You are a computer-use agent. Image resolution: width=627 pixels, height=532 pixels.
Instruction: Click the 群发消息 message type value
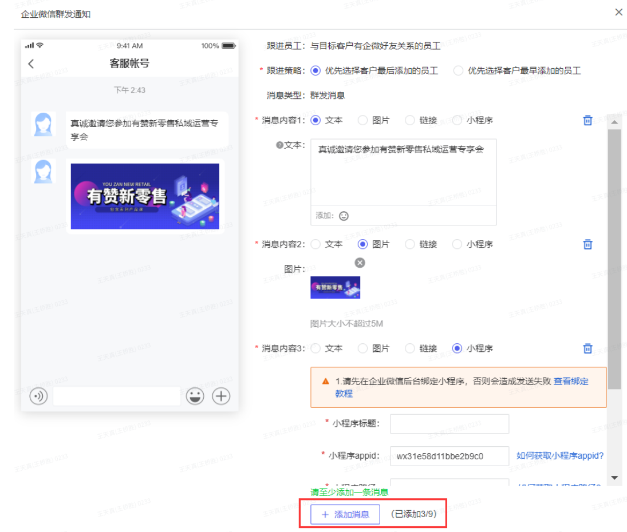click(x=328, y=96)
